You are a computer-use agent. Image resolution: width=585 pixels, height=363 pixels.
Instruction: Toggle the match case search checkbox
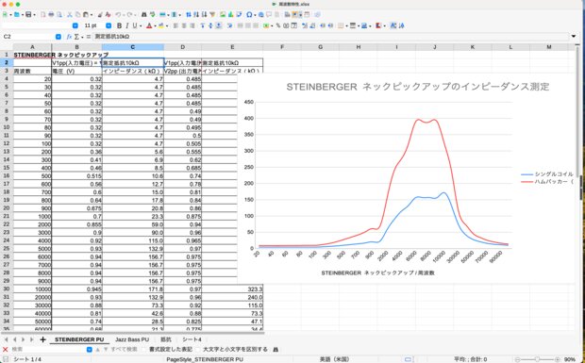pos(199,350)
